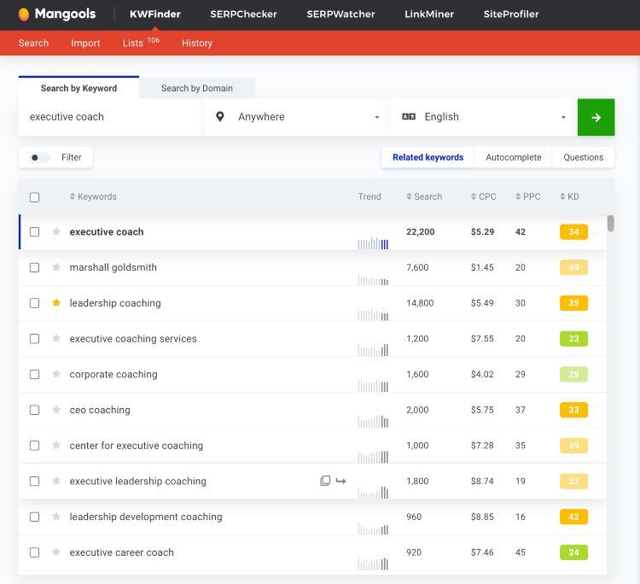View trend chart for leadership coaching
Image resolution: width=640 pixels, height=584 pixels.
(x=373, y=314)
